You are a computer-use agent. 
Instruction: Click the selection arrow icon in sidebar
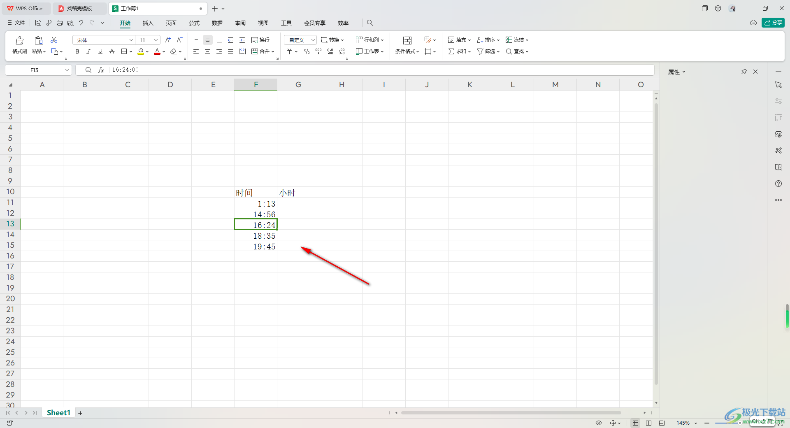coord(778,85)
